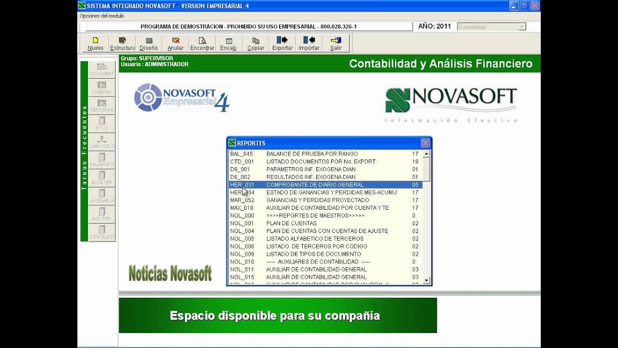The height and width of the screenshot is (348, 618).
Task: Click the reports list scroll up arrow
Action: pos(426,154)
